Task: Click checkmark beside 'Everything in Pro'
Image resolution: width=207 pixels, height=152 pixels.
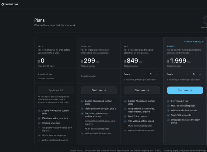Action: [x=168, y=101]
